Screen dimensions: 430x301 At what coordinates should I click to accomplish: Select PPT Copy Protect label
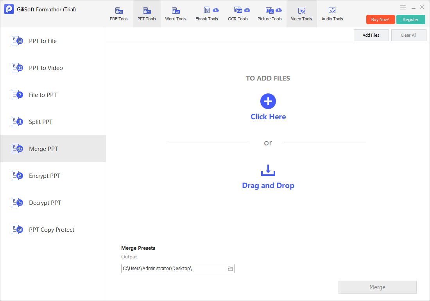click(x=52, y=230)
